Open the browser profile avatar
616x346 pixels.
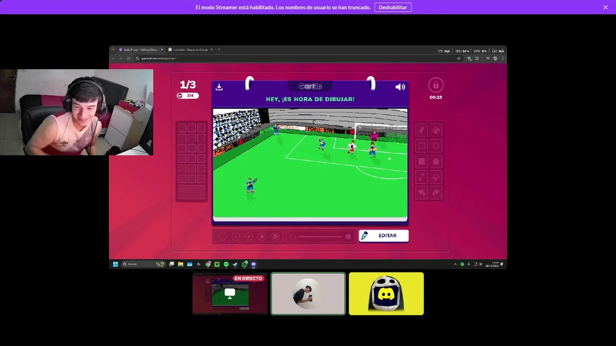click(495, 58)
